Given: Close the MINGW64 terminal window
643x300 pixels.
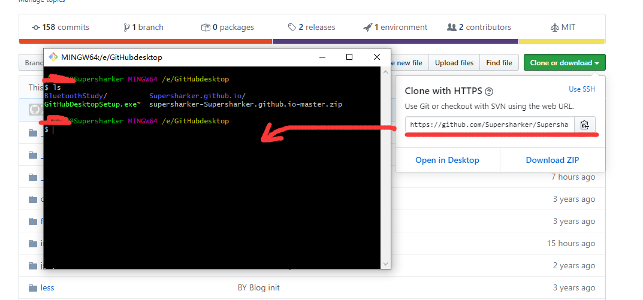Looking at the screenshot, I should tap(376, 57).
